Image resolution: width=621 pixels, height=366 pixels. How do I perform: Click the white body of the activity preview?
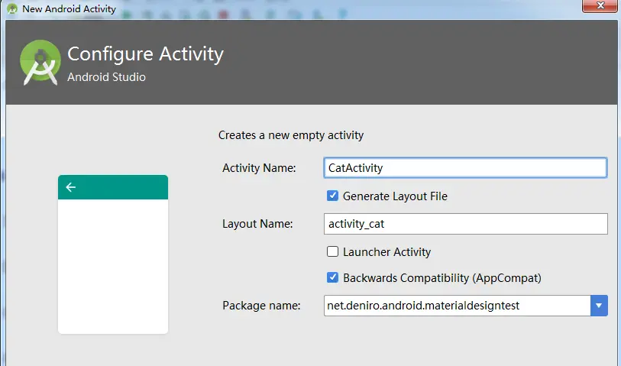tap(113, 266)
